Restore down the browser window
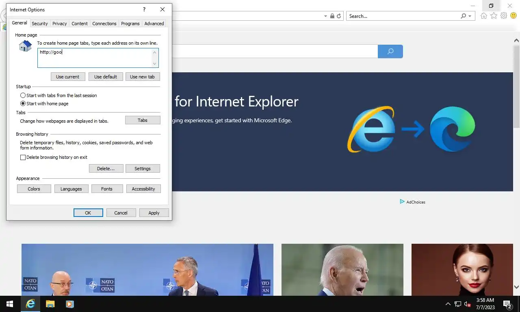This screenshot has width=520, height=312. click(x=491, y=6)
